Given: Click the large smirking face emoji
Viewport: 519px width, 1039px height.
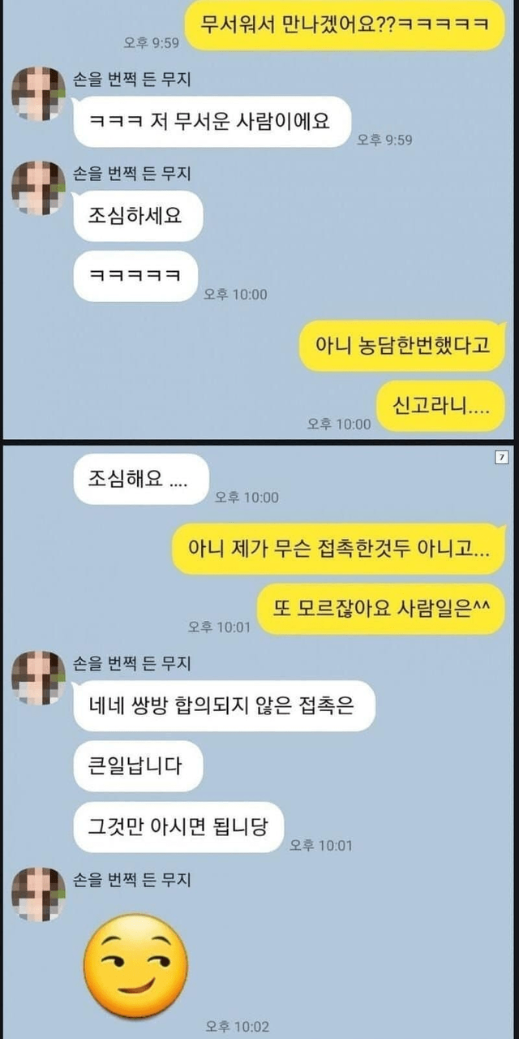Looking at the screenshot, I should [135, 964].
